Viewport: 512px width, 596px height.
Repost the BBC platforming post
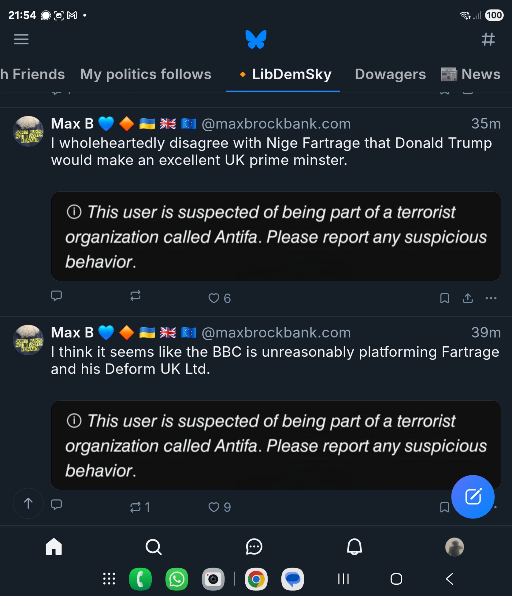(x=136, y=507)
